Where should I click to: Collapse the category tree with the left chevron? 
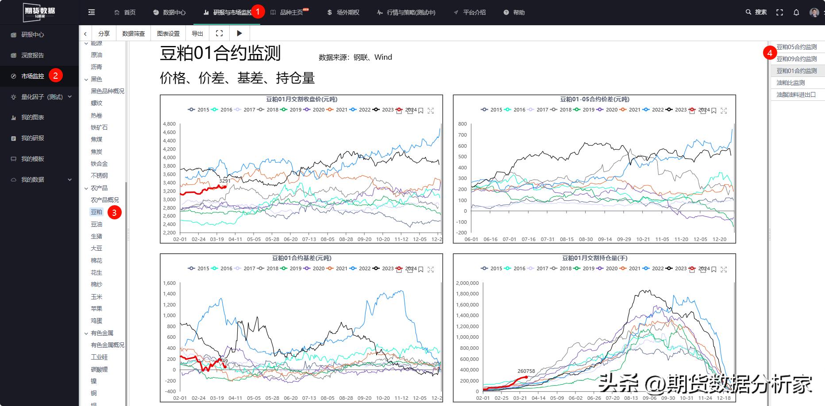tap(85, 34)
